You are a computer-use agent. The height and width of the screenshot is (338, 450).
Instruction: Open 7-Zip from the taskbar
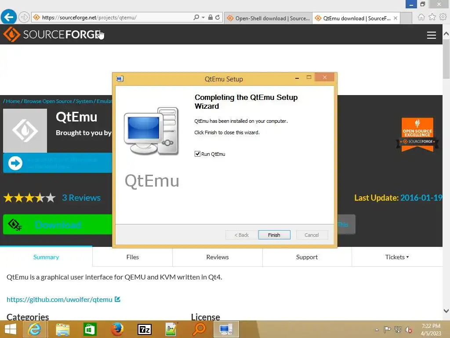(x=145, y=329)
